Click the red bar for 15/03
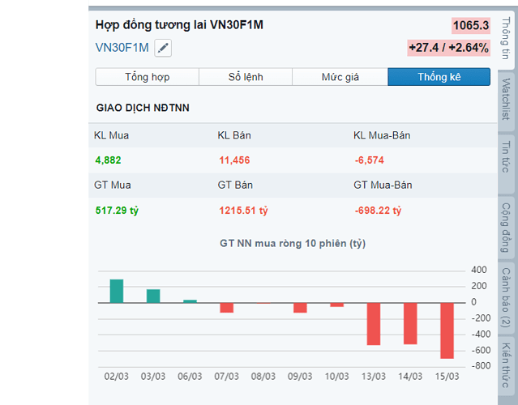Image resolution: width=518 pixels, height=405 pixels. [x=447, y=330]
